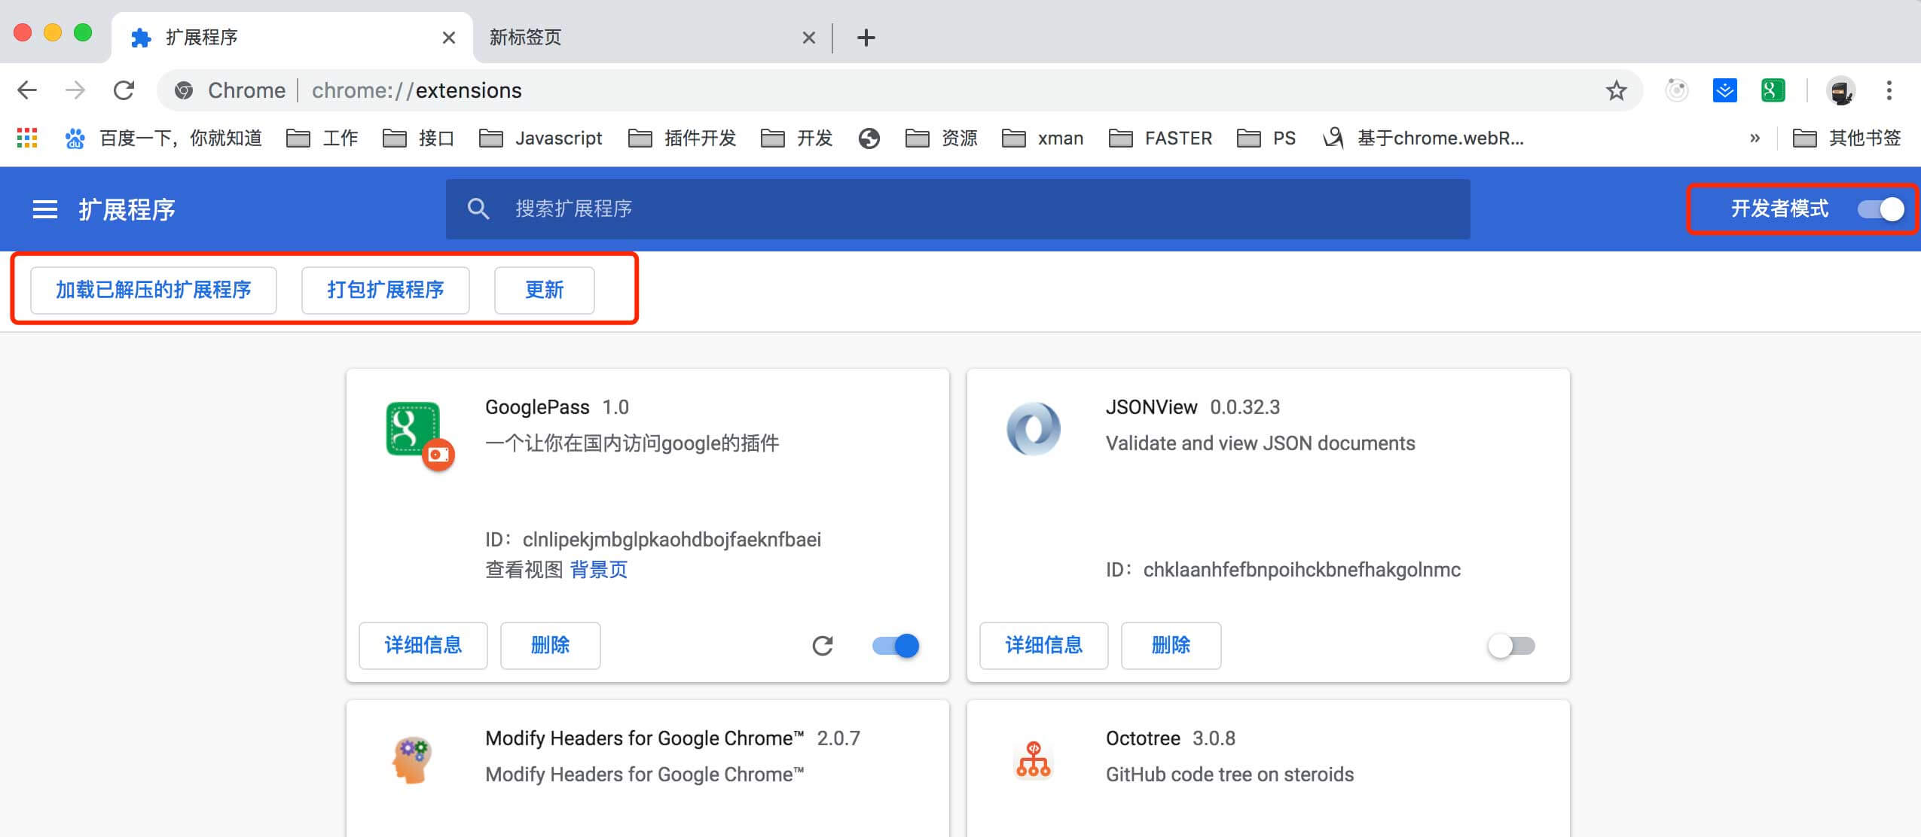Open a new tab with the plus button

(866, 38)
